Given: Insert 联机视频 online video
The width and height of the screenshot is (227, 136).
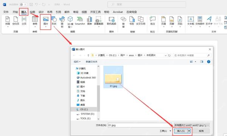Looking at the screenshot, I should tap(112, 21).
